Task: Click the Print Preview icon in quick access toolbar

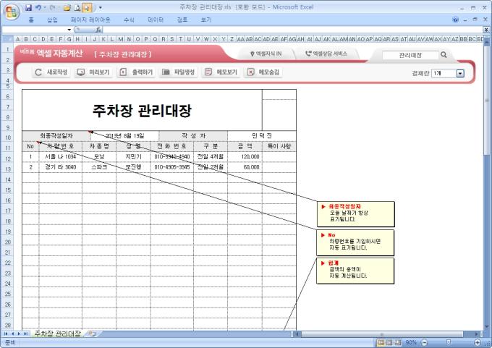Action: pyautogui.click(x=77, y=7)
